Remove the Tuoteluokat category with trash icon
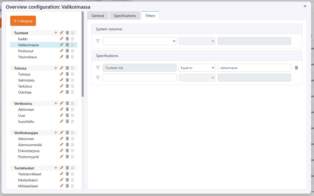Viewport: 314px width, 196px height. click(67, 168)
